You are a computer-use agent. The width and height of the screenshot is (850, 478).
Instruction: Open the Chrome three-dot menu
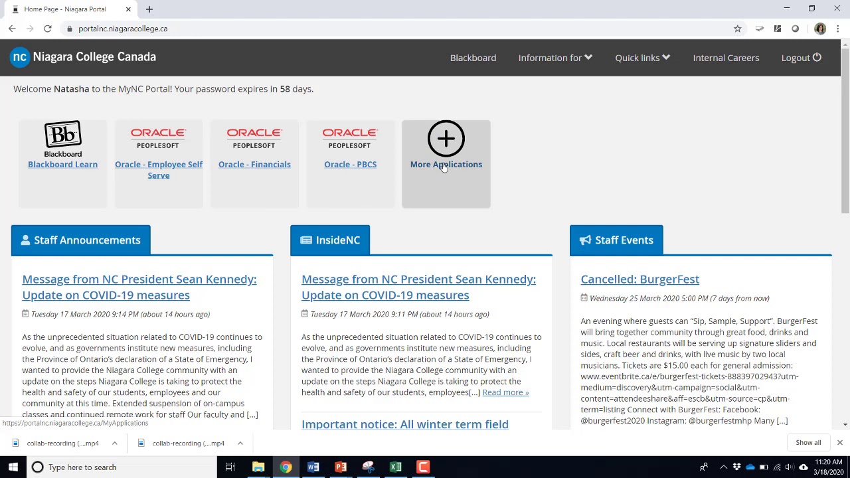coord(838,29)
